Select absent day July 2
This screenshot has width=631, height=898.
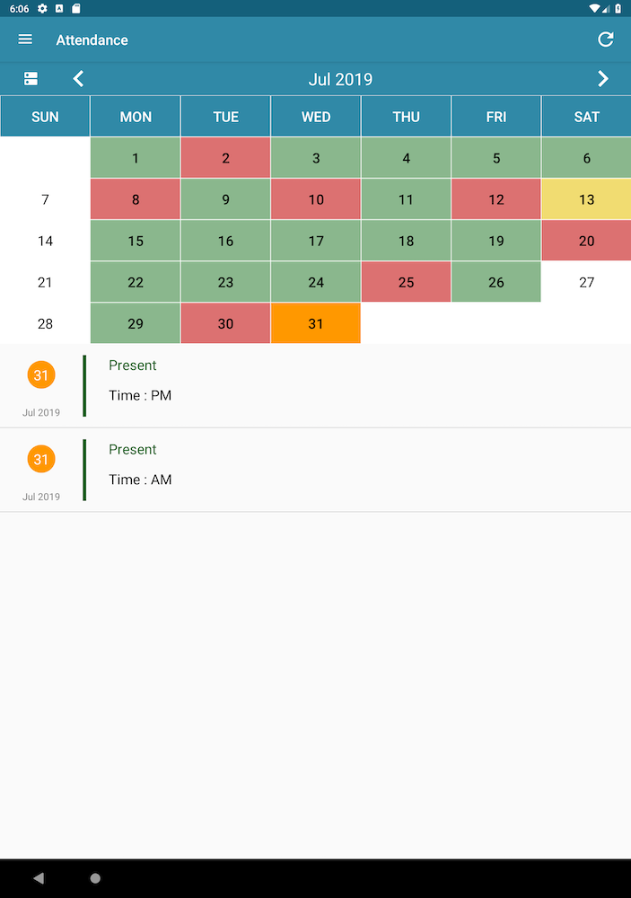click(225, 158)
